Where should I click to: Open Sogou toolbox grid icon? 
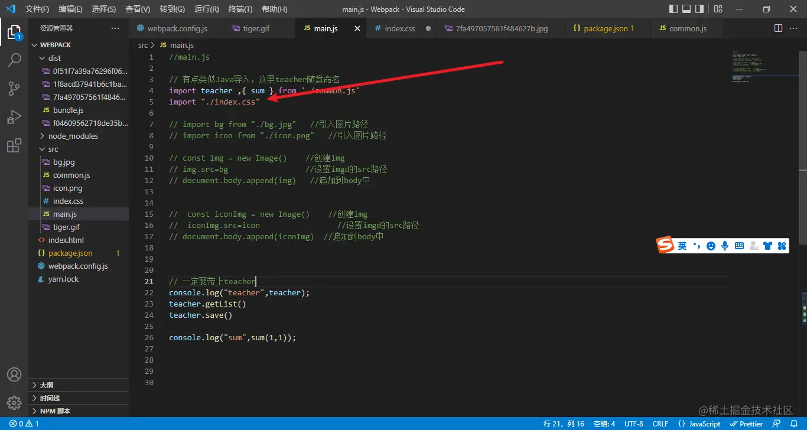pyautogui.click(x=782, y=246)
